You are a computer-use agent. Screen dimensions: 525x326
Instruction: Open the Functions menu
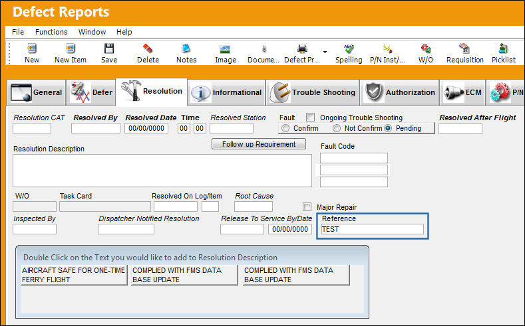pos(51,32)
